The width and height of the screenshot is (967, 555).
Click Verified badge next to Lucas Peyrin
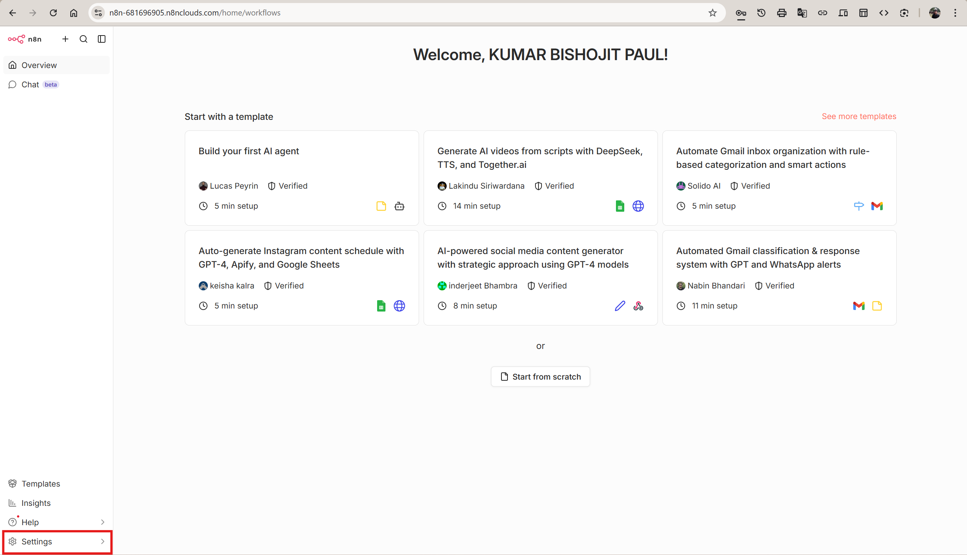287,186
